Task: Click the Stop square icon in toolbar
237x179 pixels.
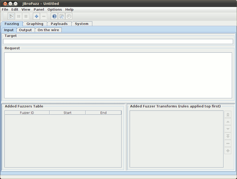Action: [26, 16]
